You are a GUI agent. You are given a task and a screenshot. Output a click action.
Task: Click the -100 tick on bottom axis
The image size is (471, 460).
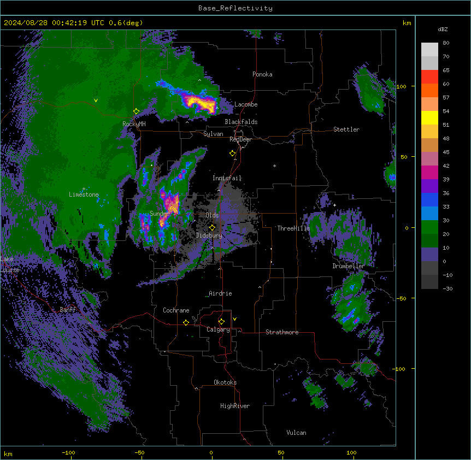click(x=68, y=452)
